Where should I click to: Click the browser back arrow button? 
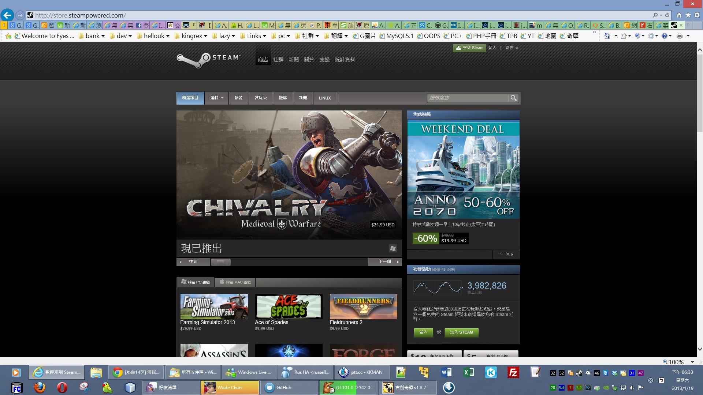click(7, 15)
